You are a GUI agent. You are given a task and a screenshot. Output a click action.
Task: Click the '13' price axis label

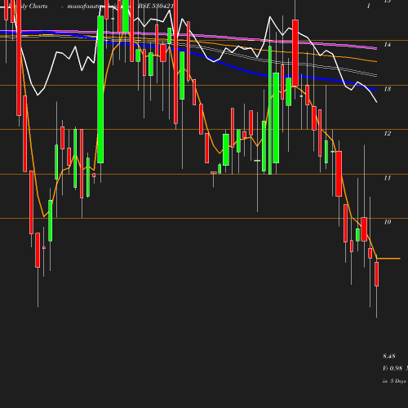388,89
